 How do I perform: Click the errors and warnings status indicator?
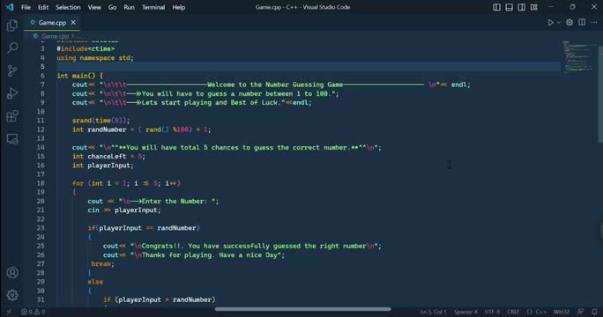(33, 312)
